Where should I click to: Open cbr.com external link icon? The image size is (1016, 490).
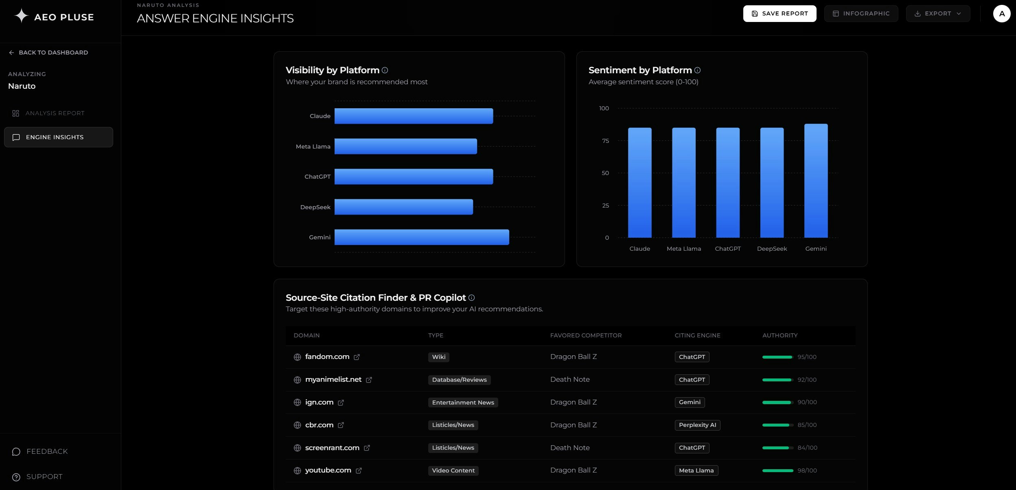pos(341,425)
